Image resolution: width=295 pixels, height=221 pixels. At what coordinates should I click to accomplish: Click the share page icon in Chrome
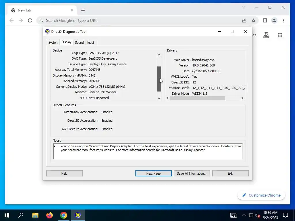pyautogui.click(x=244, y=20)
